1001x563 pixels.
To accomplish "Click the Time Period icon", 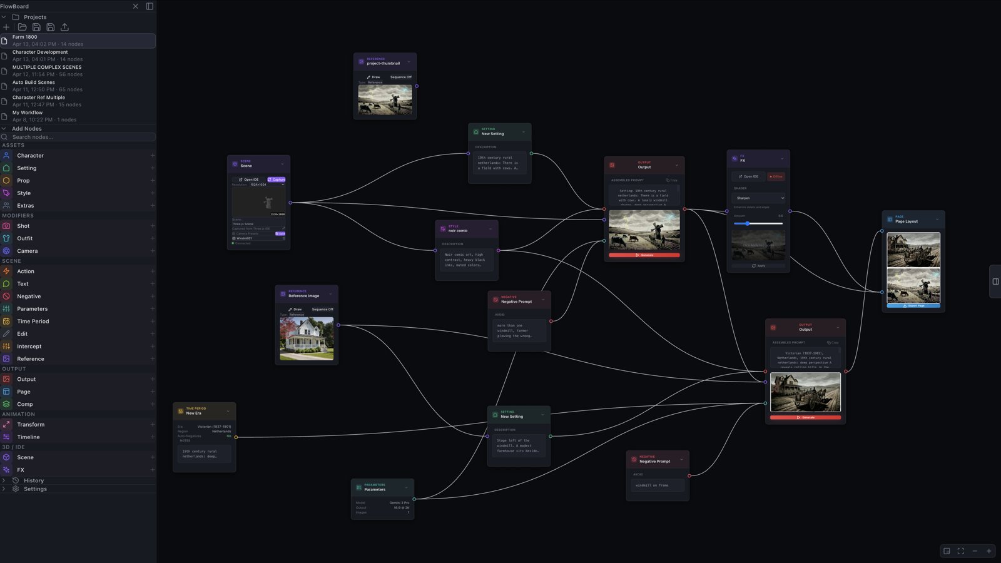I will (x=6, y=321).
